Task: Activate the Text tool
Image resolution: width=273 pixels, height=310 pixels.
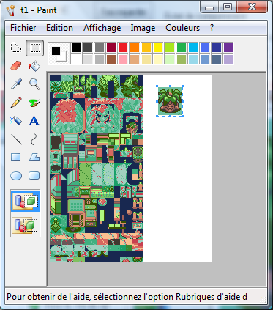Action: pos(34,121)
